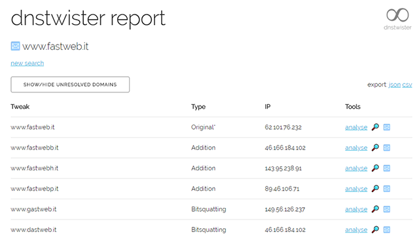This screenshot has width=419, height=236.
Task: Click the email icon in the www.fastwebb.it row
Action: 387,147
